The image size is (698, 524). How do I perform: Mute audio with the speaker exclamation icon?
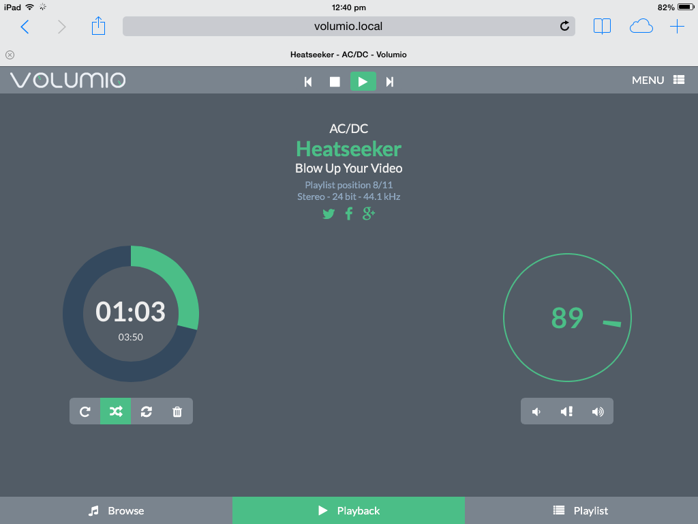(566, 411)
